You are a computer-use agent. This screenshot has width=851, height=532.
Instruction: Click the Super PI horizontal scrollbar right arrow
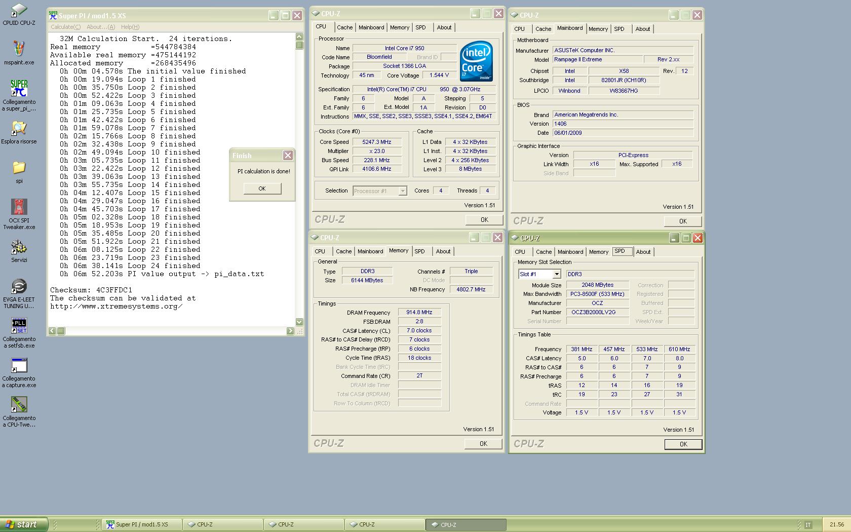[290, 331]
